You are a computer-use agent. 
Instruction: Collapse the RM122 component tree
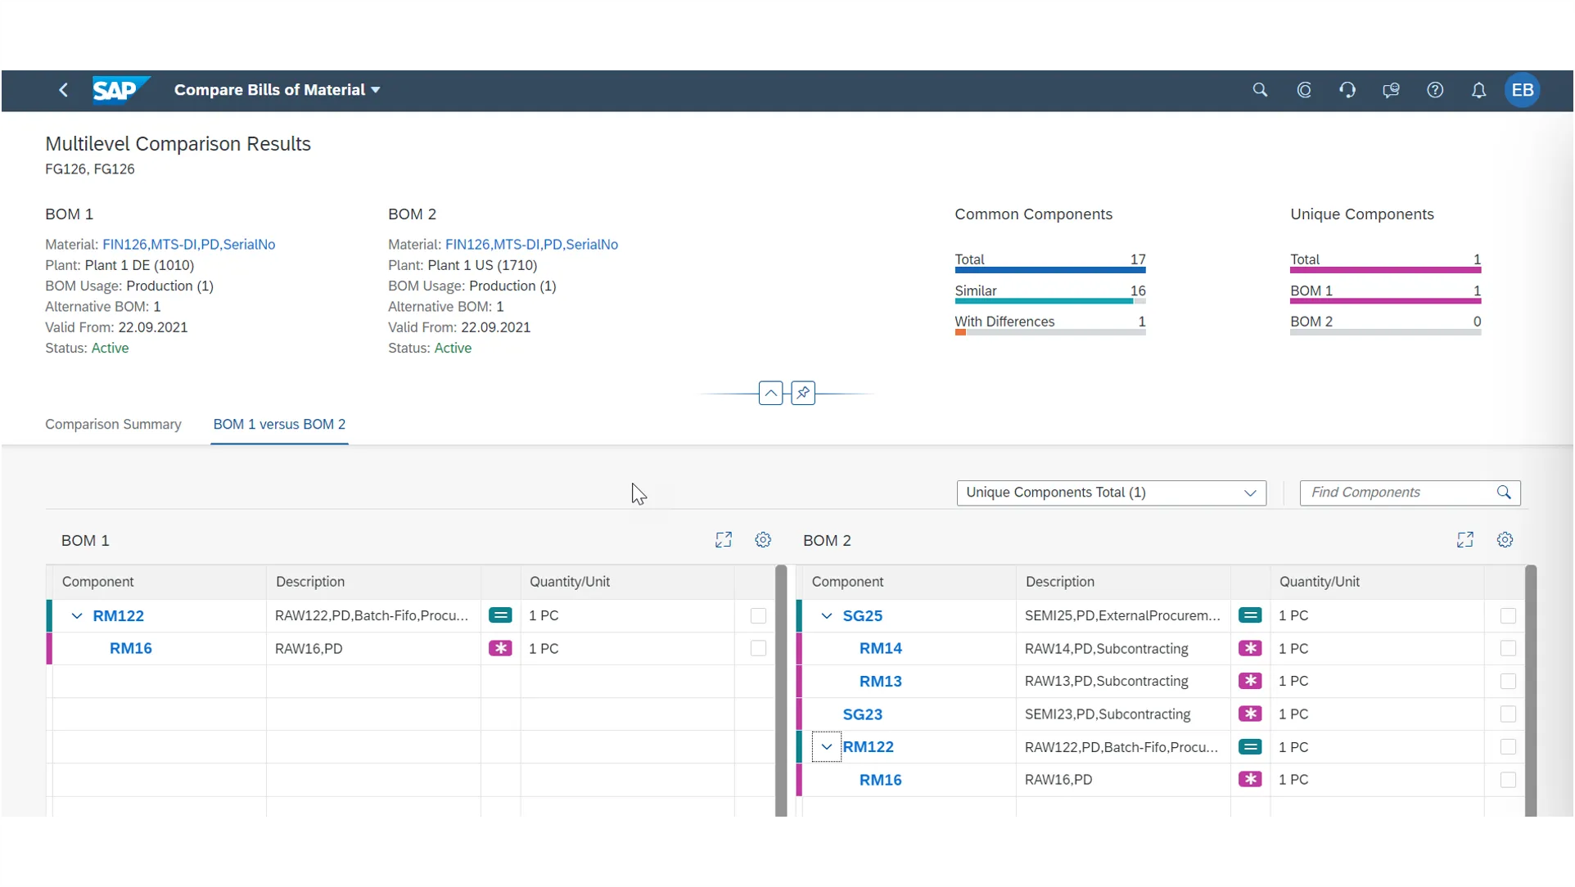[76, 615]
